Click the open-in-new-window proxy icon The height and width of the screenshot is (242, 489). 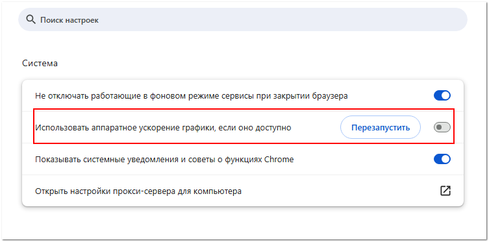tap(445, 191)
